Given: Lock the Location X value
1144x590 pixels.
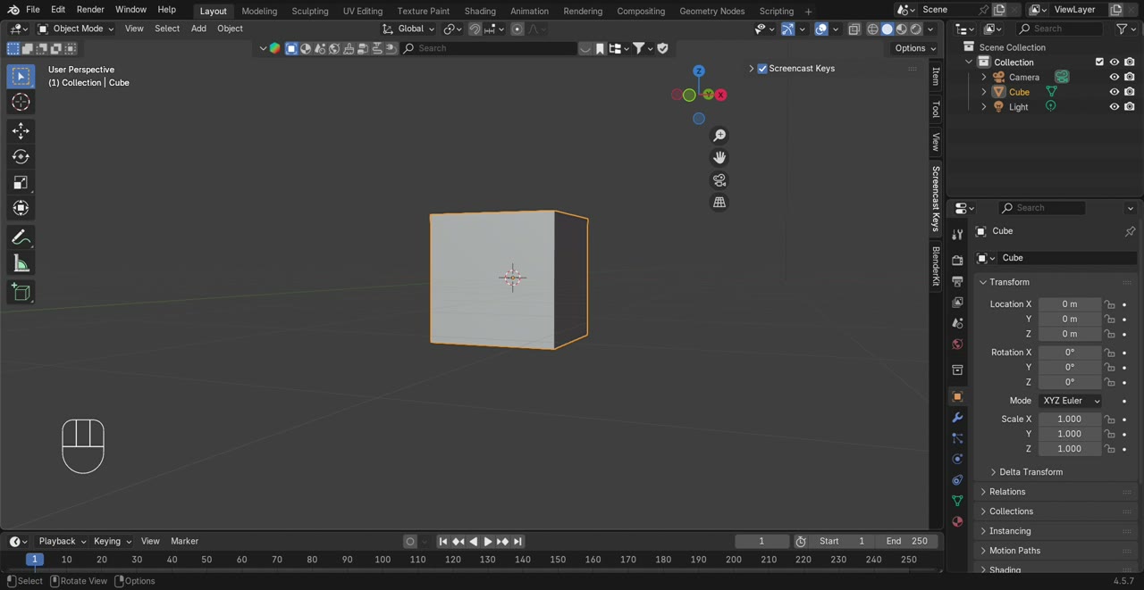Looking at the screenshot, I should click(x=1109, y=304).
